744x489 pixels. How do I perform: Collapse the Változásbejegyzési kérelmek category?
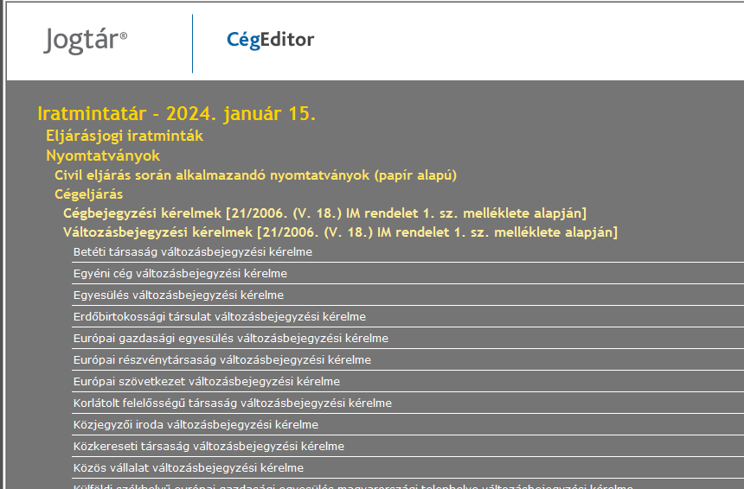point(340,232)
